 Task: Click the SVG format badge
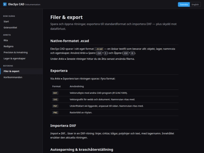coord(55,99)
